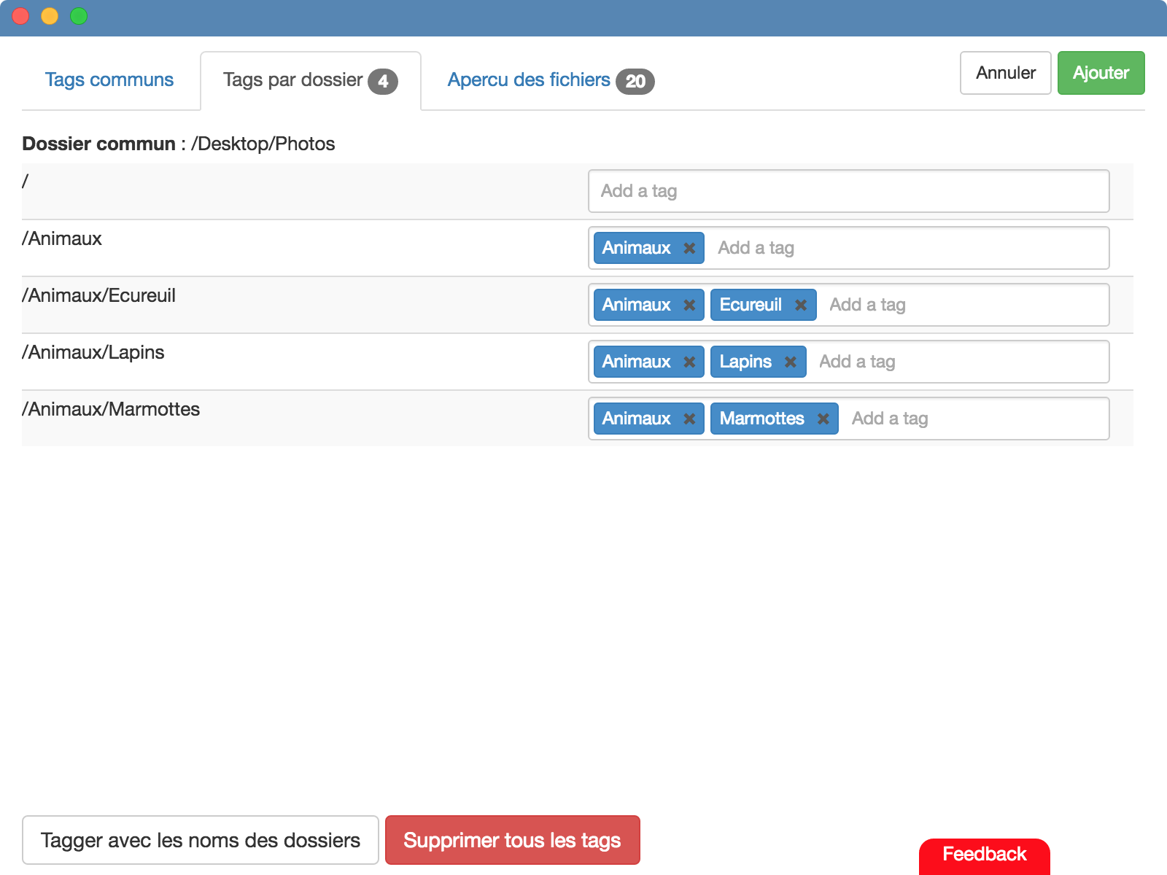Remove Animaux tag from the Ecureuil folder row
This screenshot has width=1167, height=875.
[x=689, y=305]
